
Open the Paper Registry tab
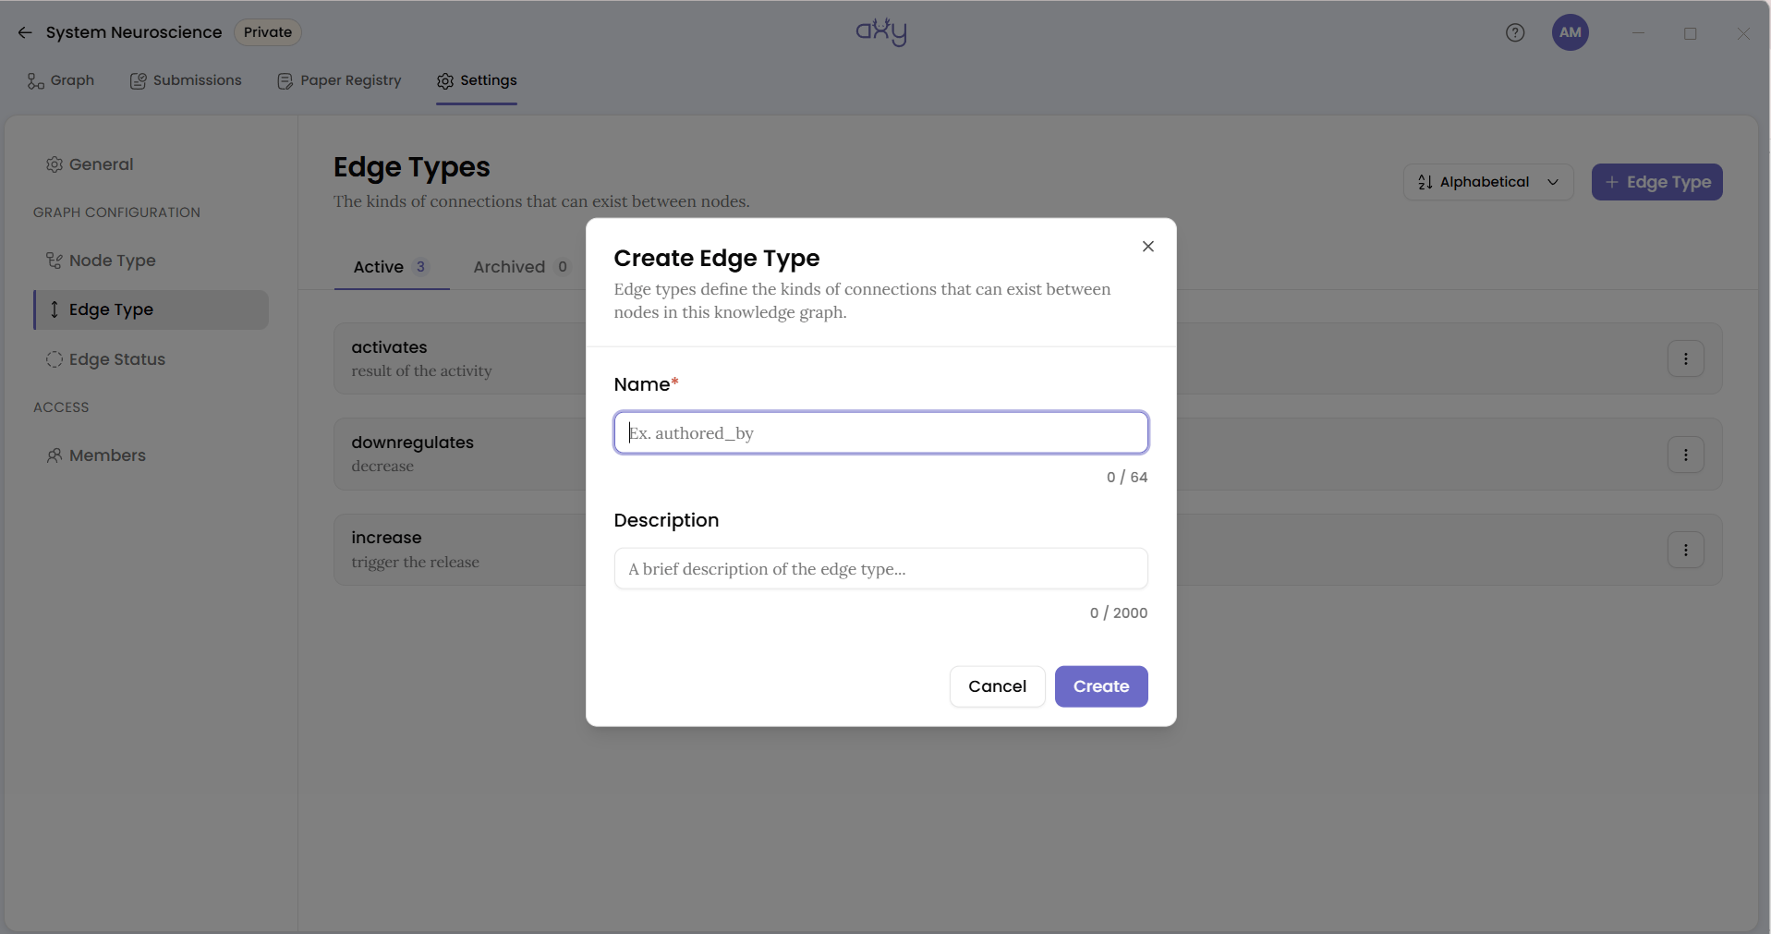tap(339, 80)
